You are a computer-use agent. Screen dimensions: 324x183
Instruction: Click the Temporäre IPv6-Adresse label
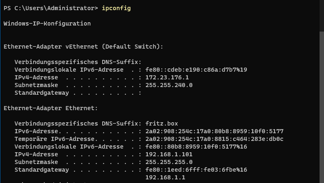[54, 139]
